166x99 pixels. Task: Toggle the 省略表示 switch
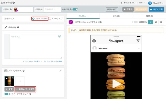(135, 22)
